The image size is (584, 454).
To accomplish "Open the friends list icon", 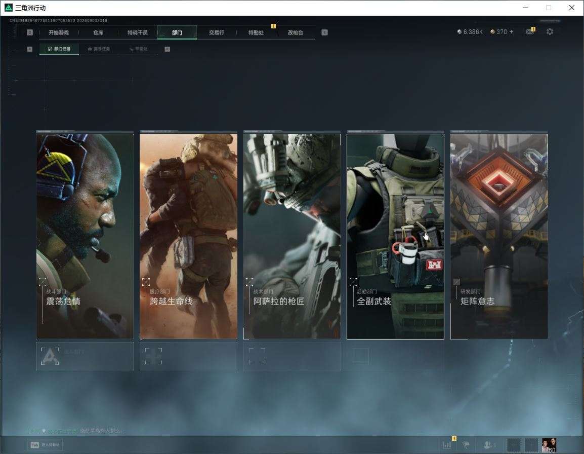I will pos(489,445).
